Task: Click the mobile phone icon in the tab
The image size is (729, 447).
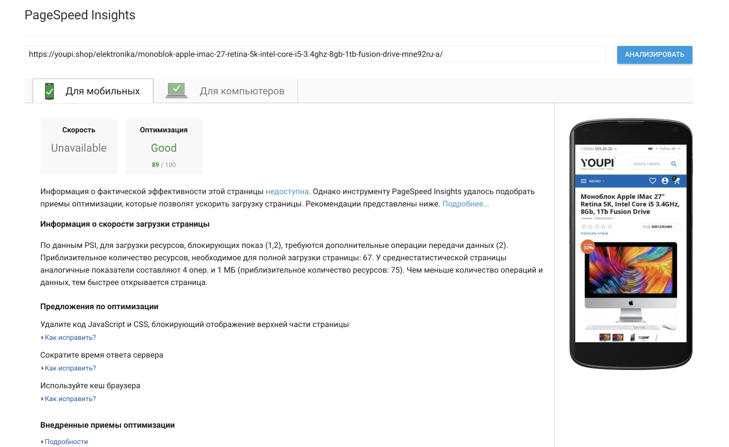Action: (49, 91)
